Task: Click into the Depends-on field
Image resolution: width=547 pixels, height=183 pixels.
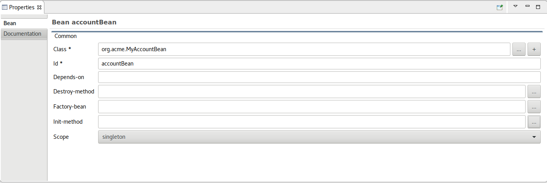Action: click(x=319, y=77)
